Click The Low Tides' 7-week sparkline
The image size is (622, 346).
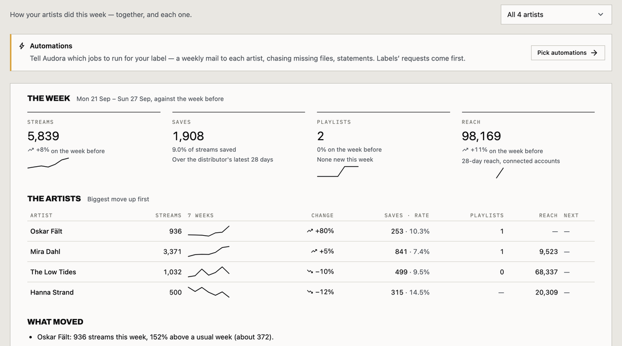[209, 272]
